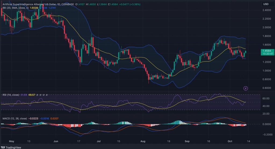
Task: Click the 13 date label on time axis
Action: pos(29,141)
